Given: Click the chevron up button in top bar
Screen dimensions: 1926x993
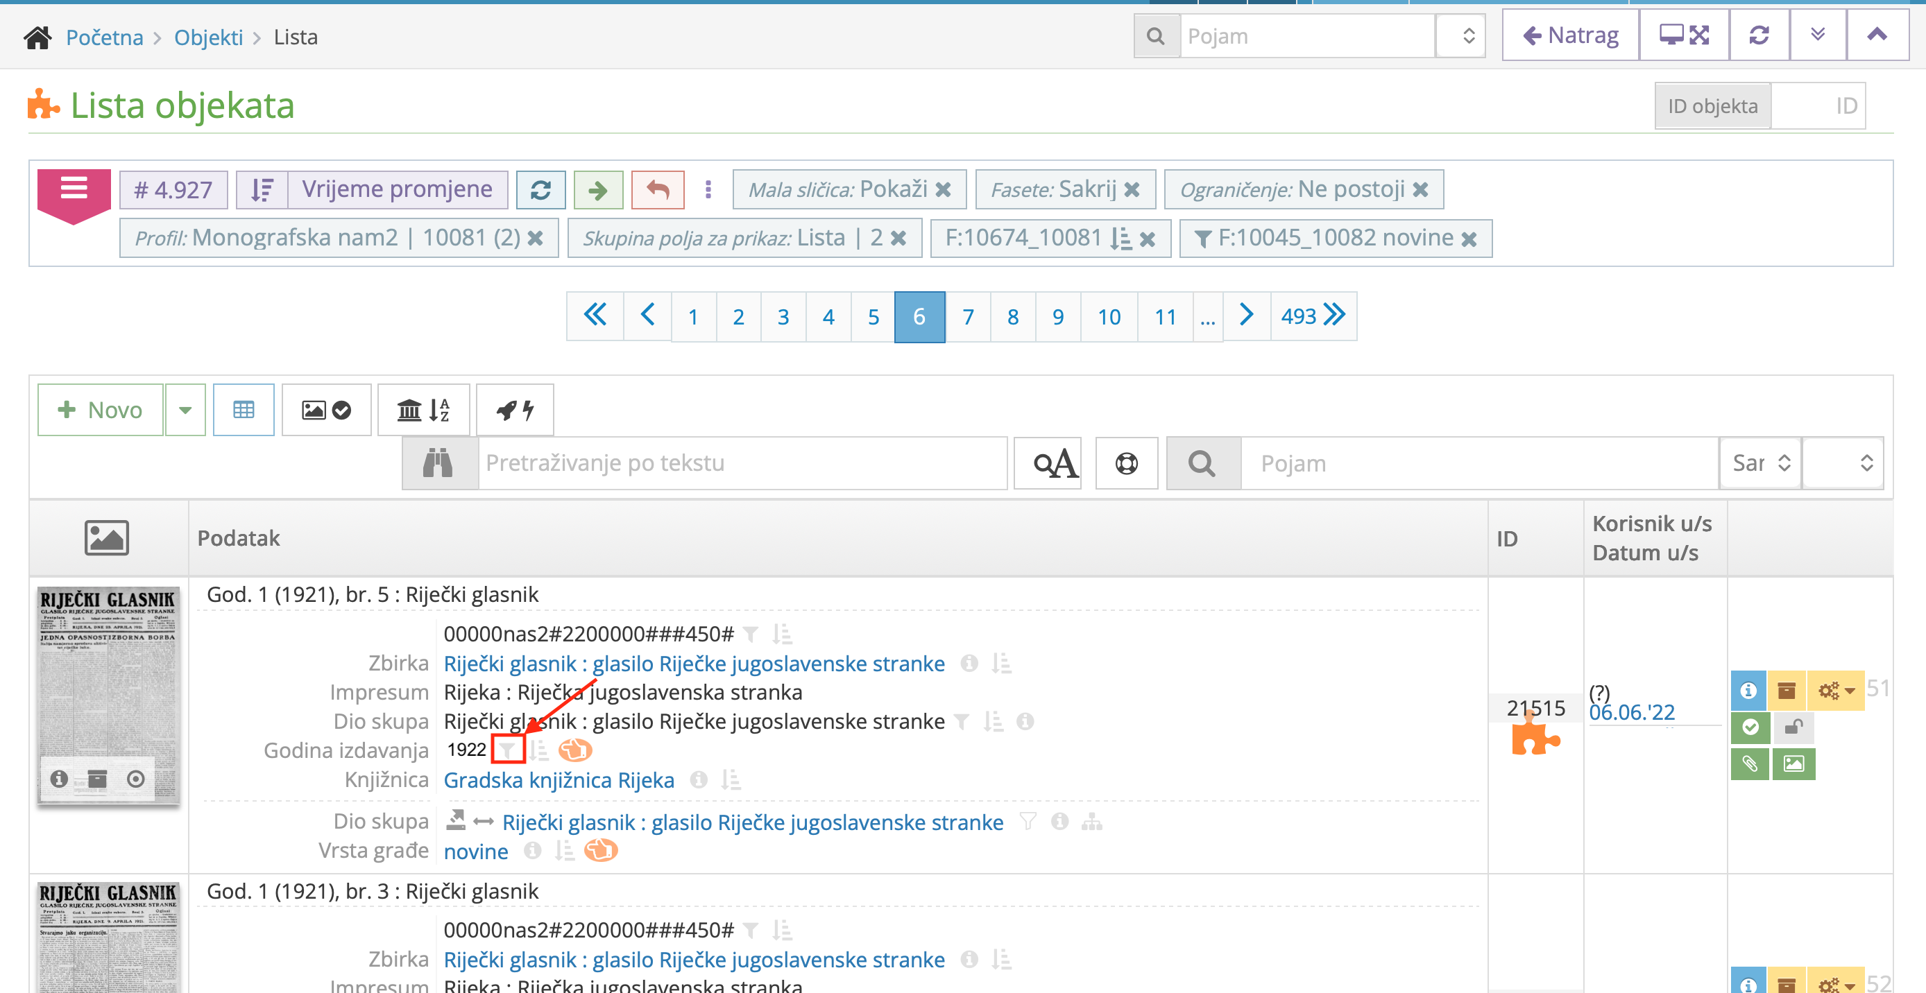Looking at the screenshot, I should tap(1877, 35).
